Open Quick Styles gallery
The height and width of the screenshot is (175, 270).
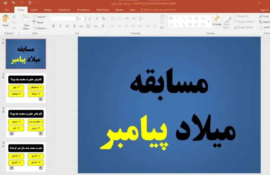[227, 22]
